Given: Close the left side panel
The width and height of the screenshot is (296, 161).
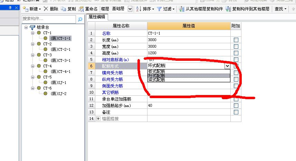Looking at the screenshot, I should pos(17,8).
